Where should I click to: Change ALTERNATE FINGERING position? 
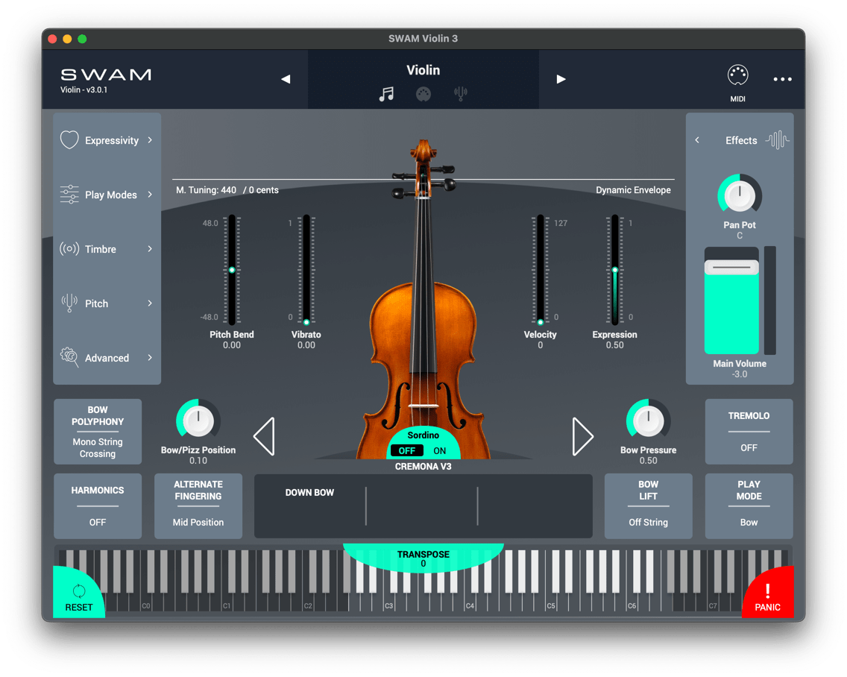pos(198,506)
